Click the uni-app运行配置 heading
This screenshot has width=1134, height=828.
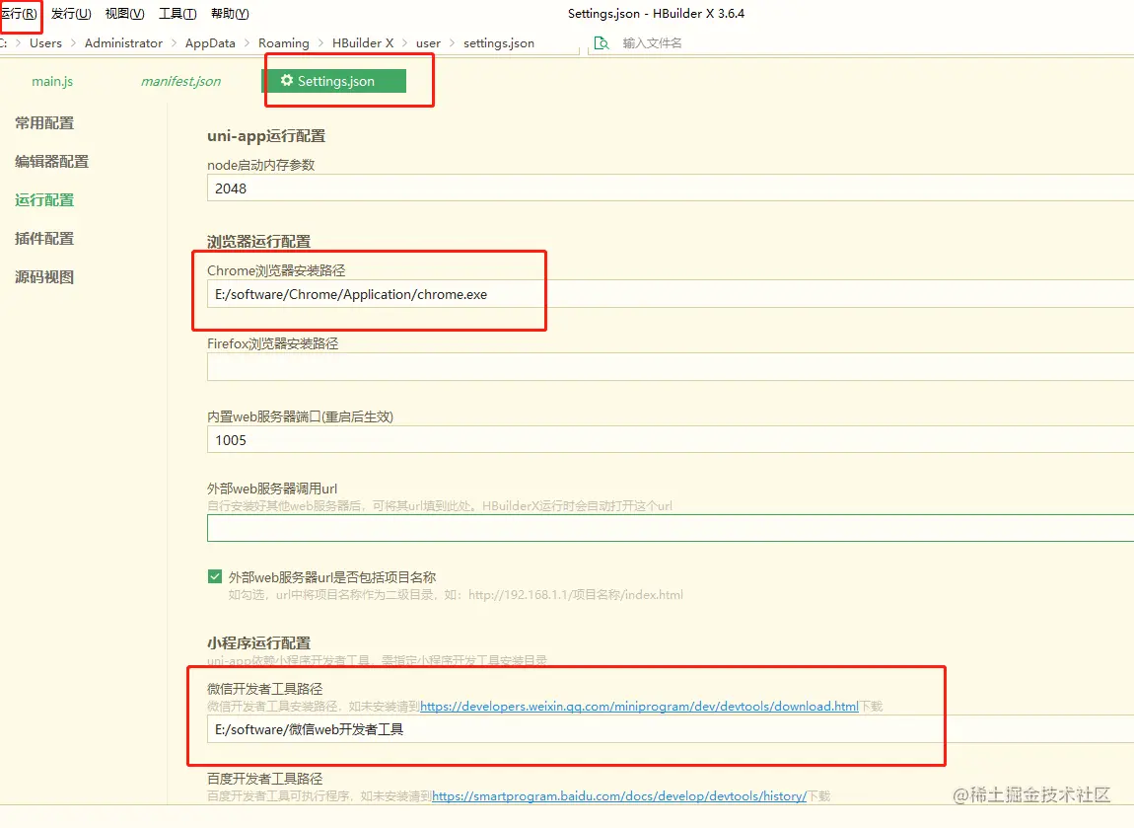(266, 136)
